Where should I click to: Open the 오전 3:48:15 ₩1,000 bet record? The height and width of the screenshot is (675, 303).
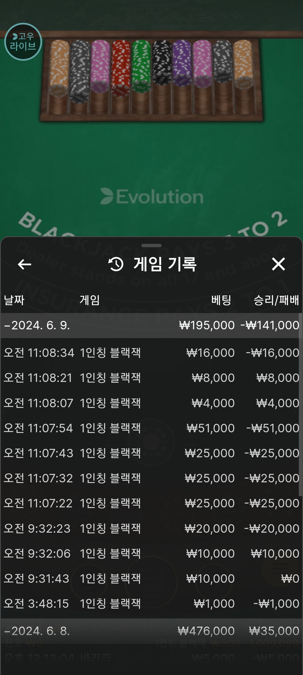pos(151,604)
